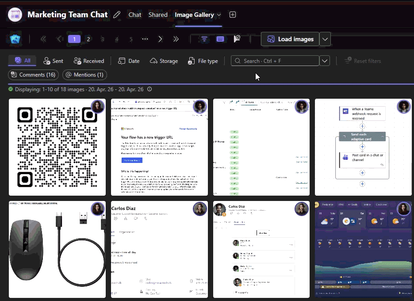
Task: Click Reset filters
Action: click(363, 61)
